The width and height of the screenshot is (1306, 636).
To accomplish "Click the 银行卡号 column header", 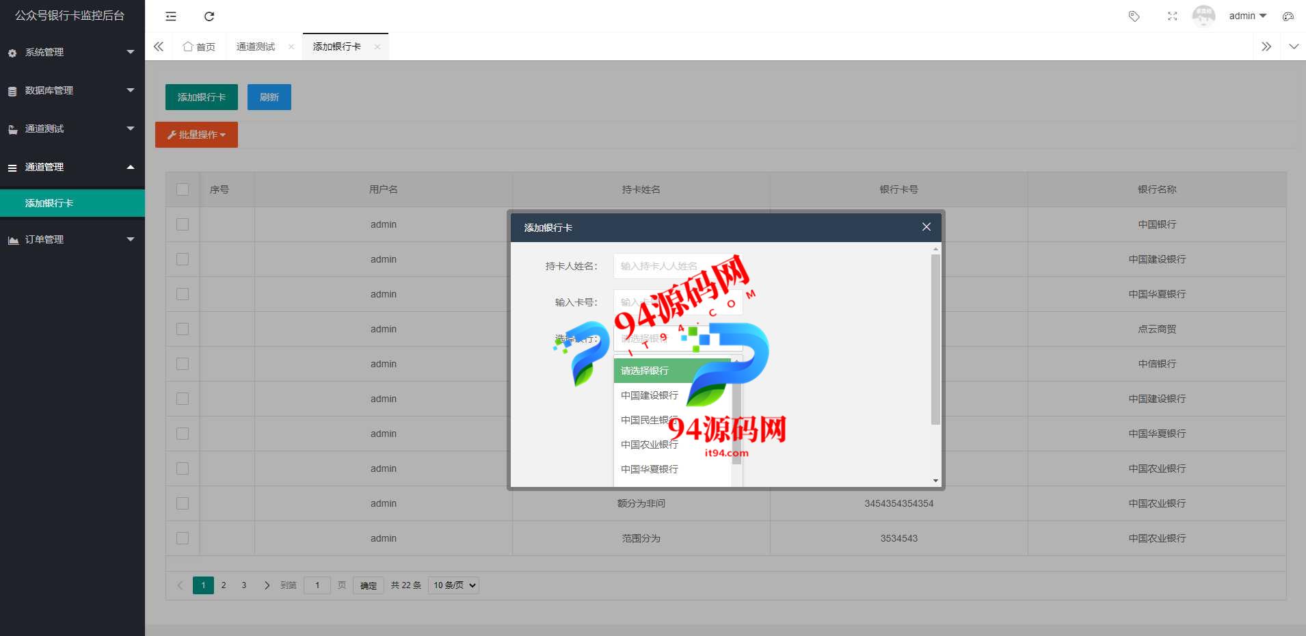I will (x=899, y=189).
